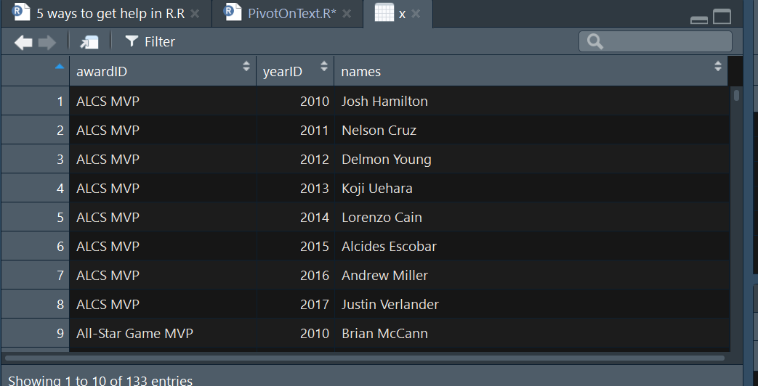Image resolution: width=758 pixels, height=386 pixels.
Task: Toggle the Filter button
Action: pyautogui.click(x=150, y=42)
